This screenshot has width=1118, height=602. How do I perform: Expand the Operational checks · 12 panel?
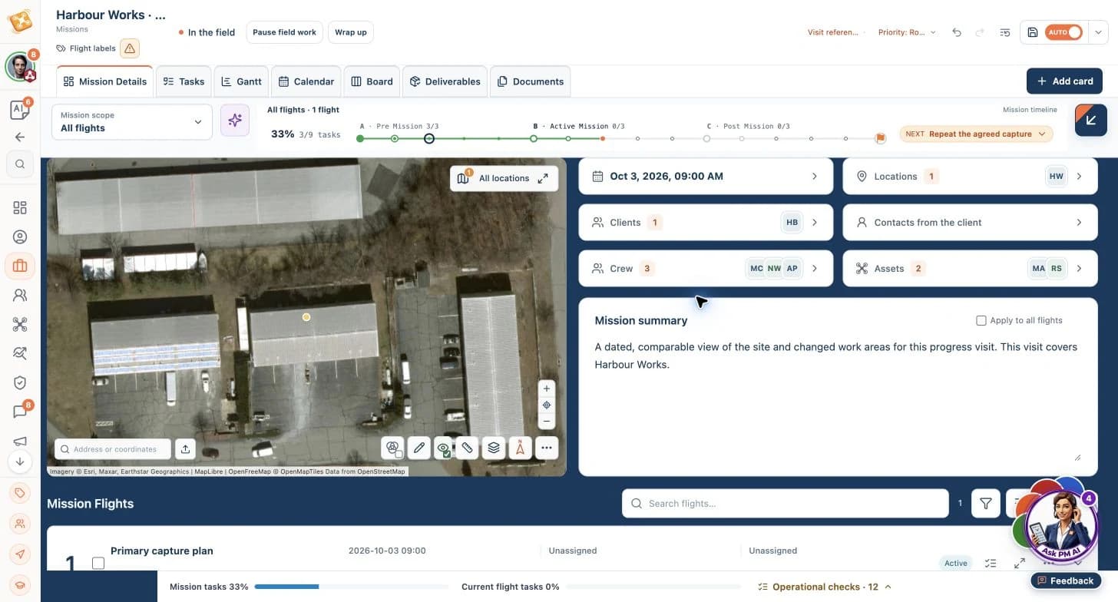point(825,587)
